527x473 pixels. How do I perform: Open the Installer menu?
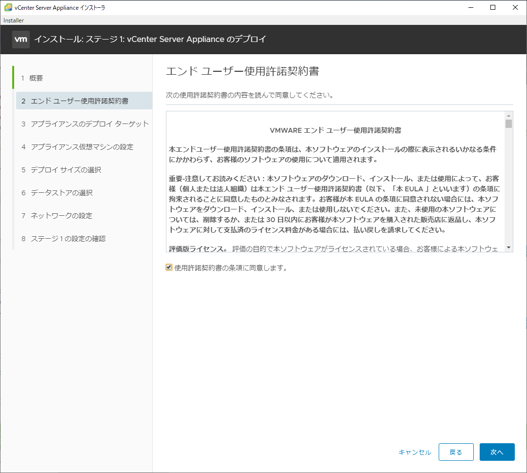pyautogui.click(x=14, y=20)
